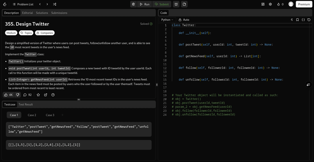Switch to the Test Result tab
This screenshot has height=162, width=314.
click(x=26, y=104)
